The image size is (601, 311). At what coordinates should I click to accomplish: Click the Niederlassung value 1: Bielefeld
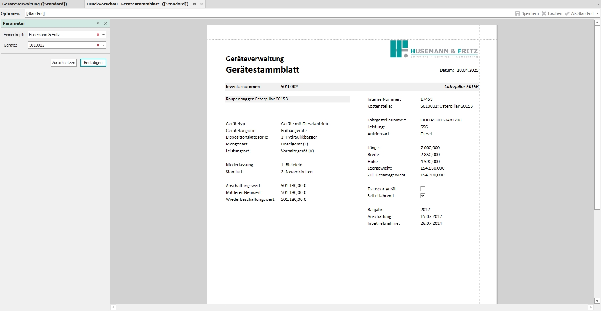tap(291, 165)
